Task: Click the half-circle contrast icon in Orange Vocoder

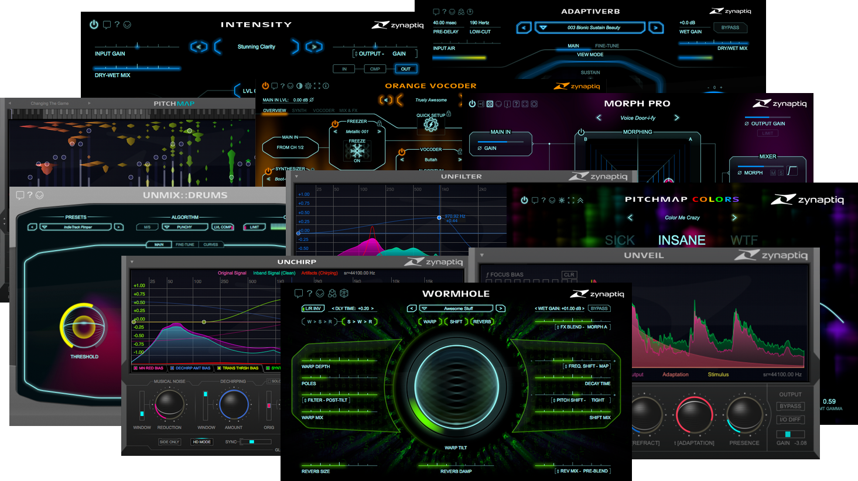Action: pyautogui.click(x=299, y=86)
